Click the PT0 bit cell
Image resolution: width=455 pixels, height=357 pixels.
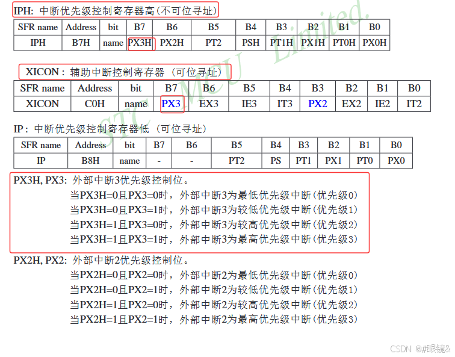pos(365,161)
